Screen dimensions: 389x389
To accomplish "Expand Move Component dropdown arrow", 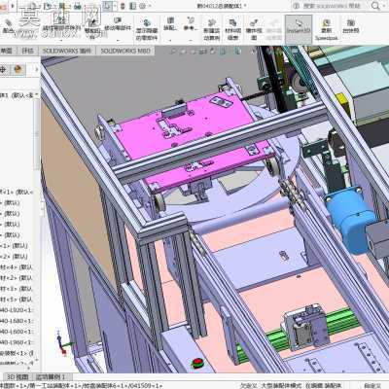I will (x=118, y=40).
